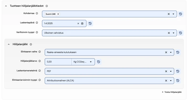Show info for Elinkaaren vaihe field
Screen dimensions: 189x101
[x=40, y=52]
